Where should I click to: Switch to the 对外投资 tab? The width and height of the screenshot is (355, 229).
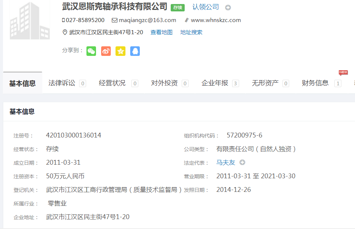point(164,83)
